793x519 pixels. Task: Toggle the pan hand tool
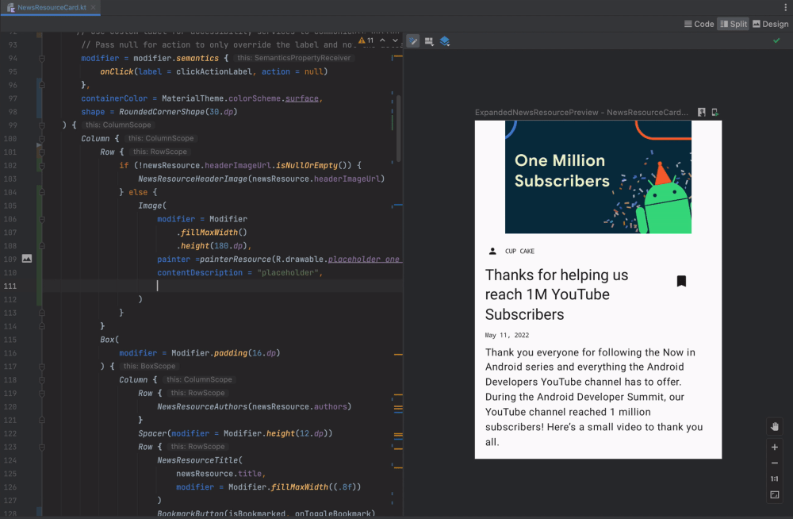tap(775, 426)
